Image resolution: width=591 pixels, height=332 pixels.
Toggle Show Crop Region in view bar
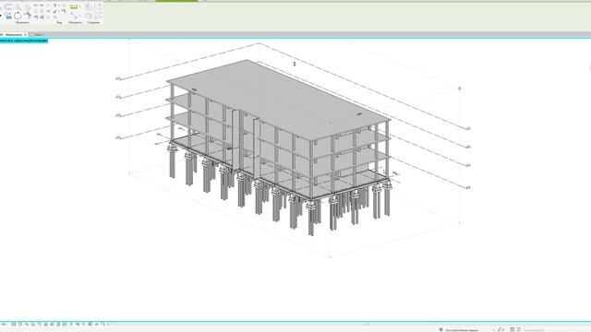tap(53, 324)
